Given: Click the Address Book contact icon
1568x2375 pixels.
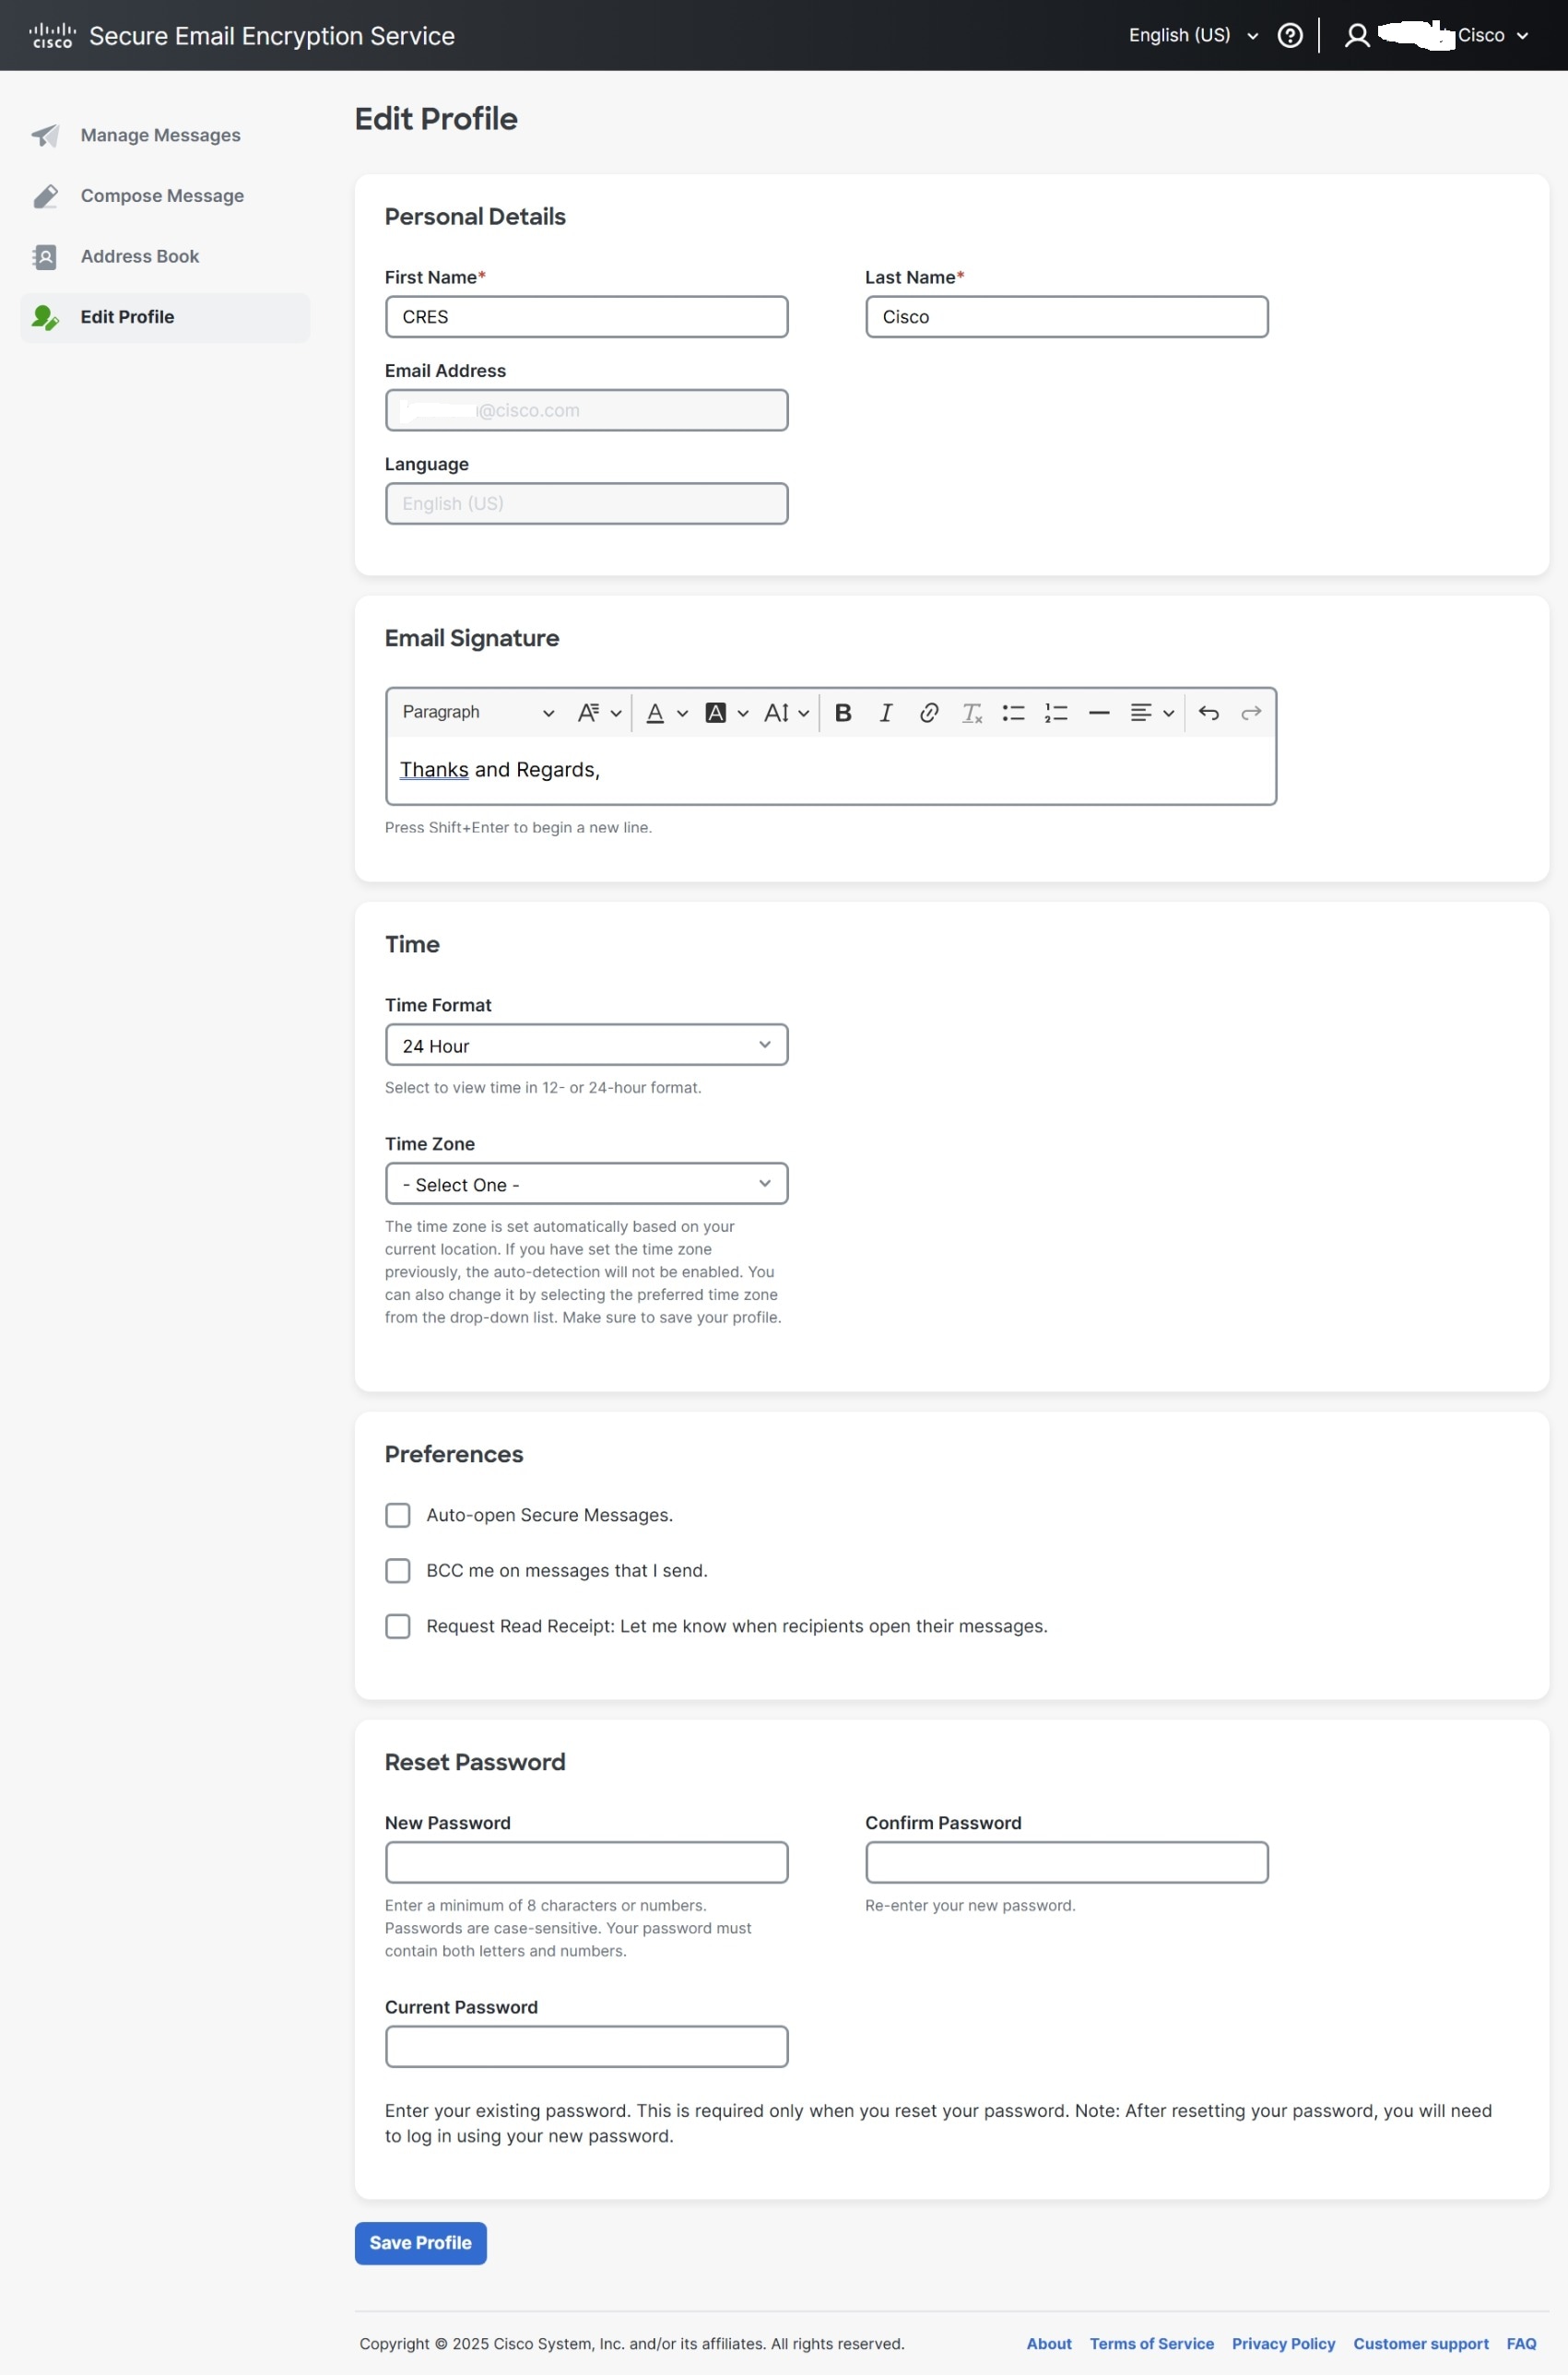Looking at the screenshot, I should coord(45,257).
